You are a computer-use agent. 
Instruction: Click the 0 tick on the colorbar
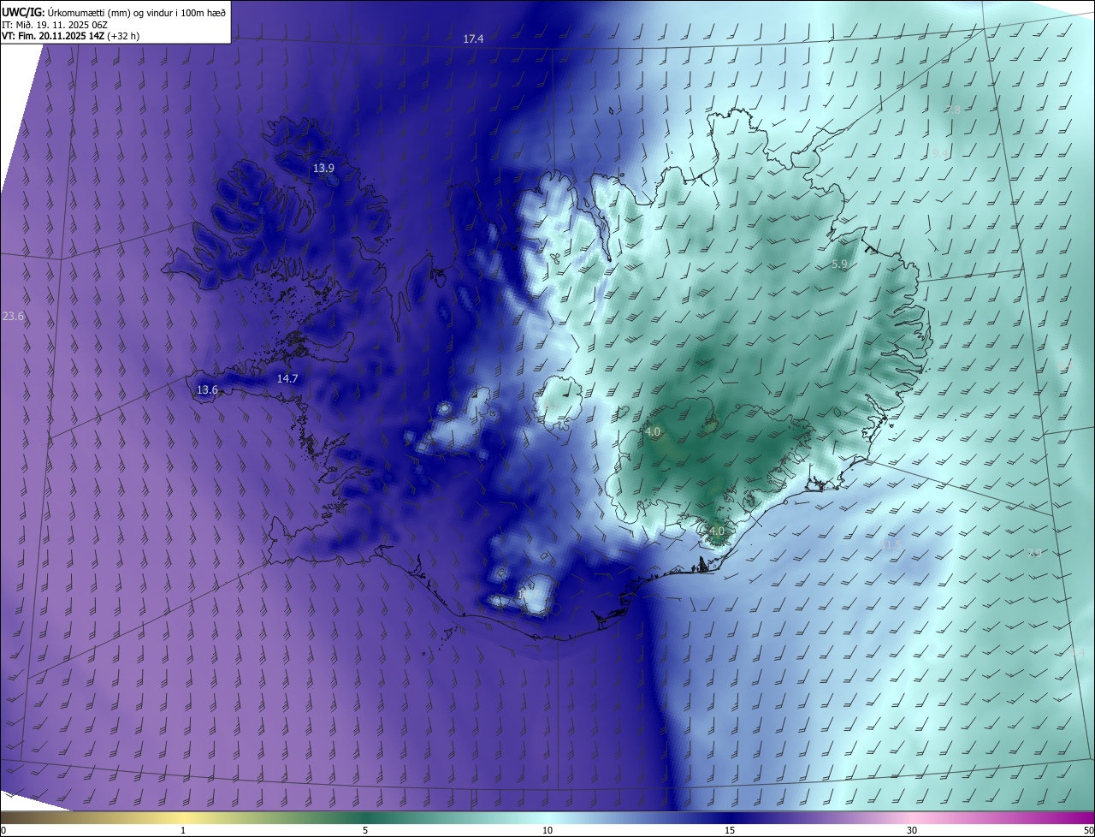[x=3, y=831]
